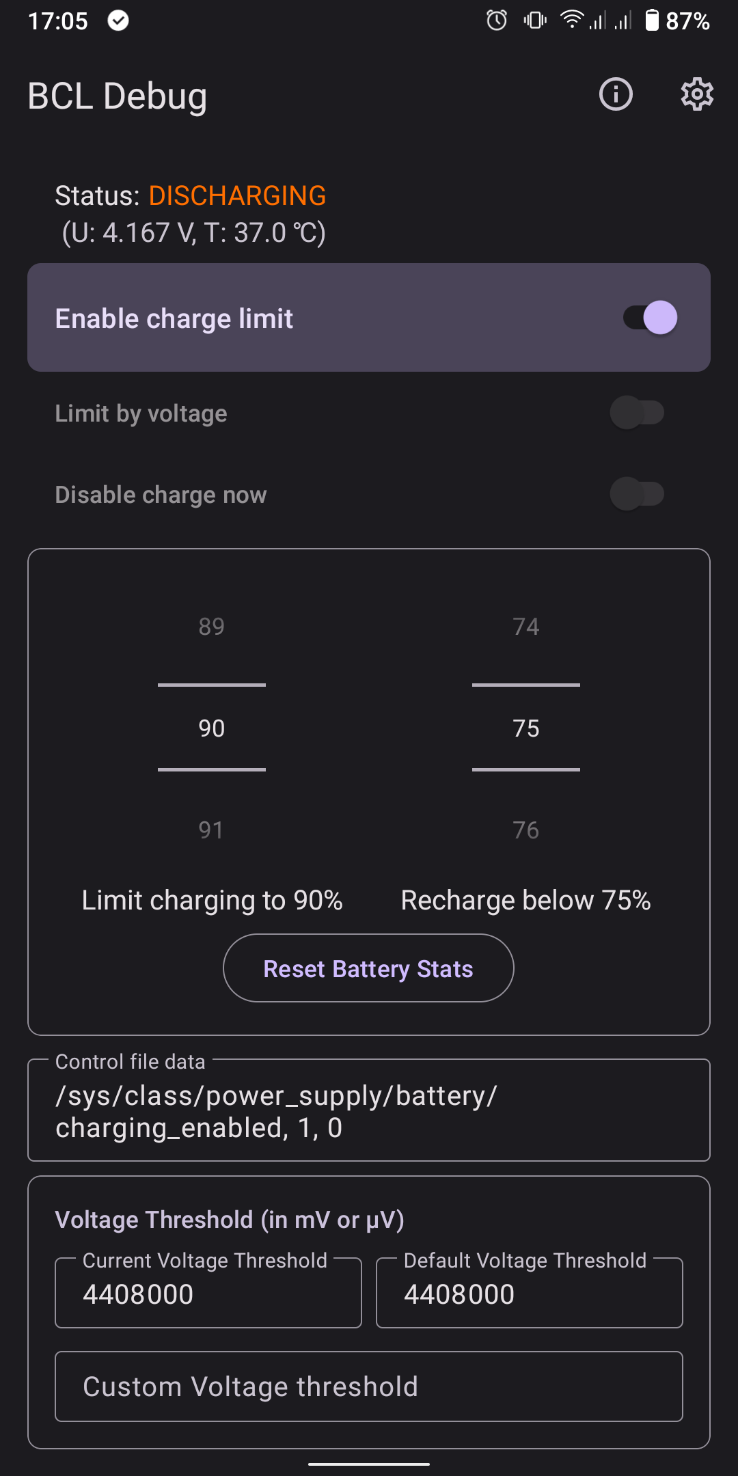The image size is (738, 1476).
Task: Tap the battery status bar icon
Action: click(x=652, y=20)
